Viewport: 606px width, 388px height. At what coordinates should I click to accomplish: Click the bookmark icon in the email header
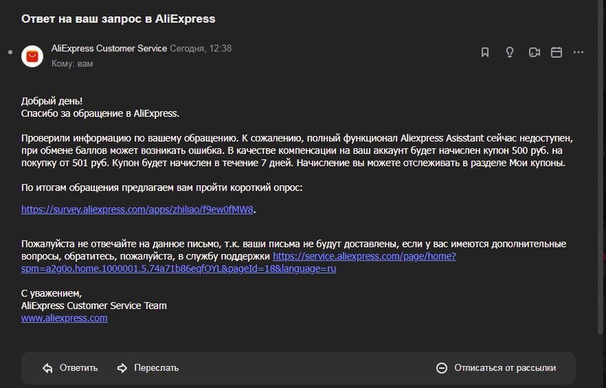coord(485,52)
